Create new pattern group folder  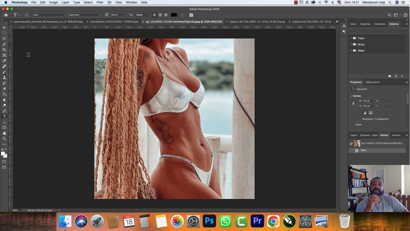click(390, 76)
